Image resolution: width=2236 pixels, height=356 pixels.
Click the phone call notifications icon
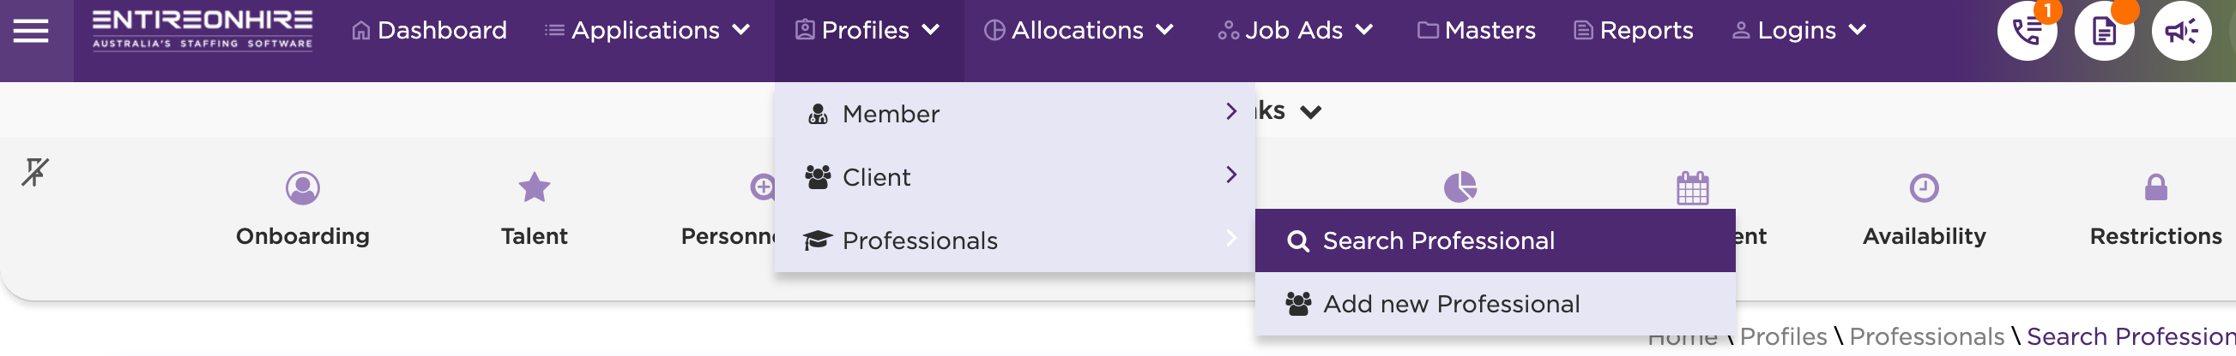2027,31
